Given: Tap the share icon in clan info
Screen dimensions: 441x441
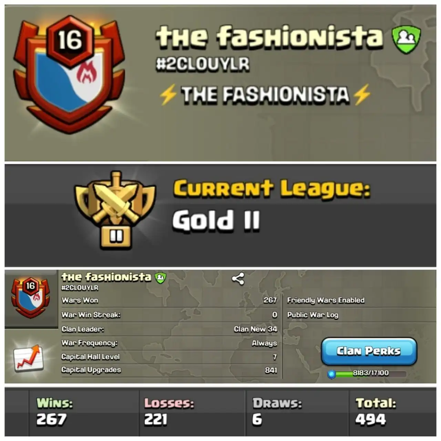Looking at the screenshot, I should (238, 279).
